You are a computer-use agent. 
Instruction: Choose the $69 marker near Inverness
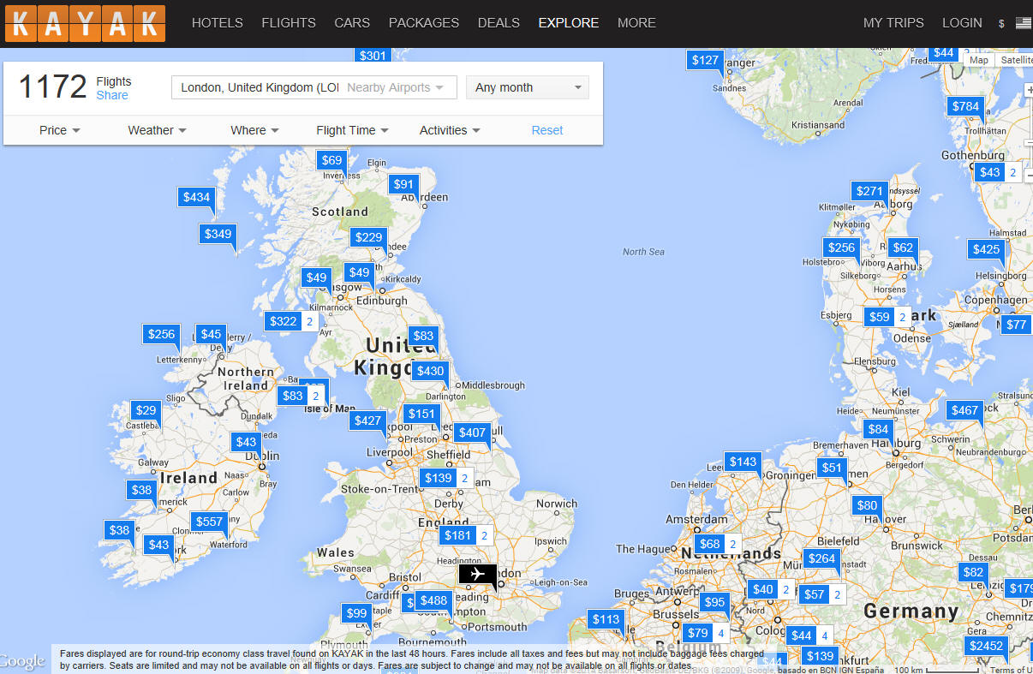[x=331, y=160]
